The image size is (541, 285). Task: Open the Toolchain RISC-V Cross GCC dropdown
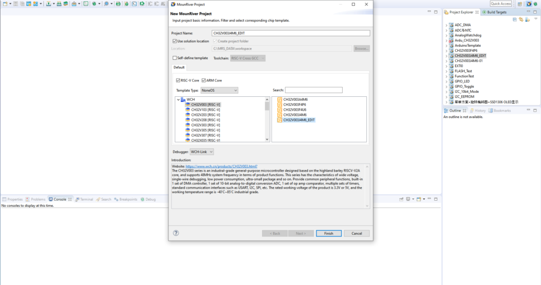pos(248,58)
